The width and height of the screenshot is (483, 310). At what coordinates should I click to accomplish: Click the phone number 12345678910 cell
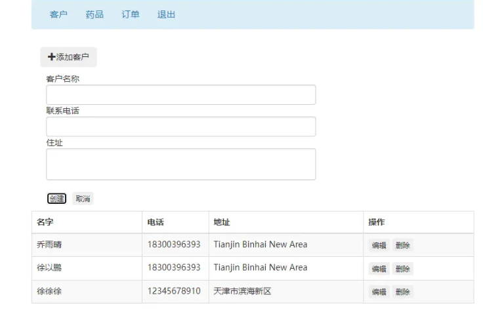174,291
